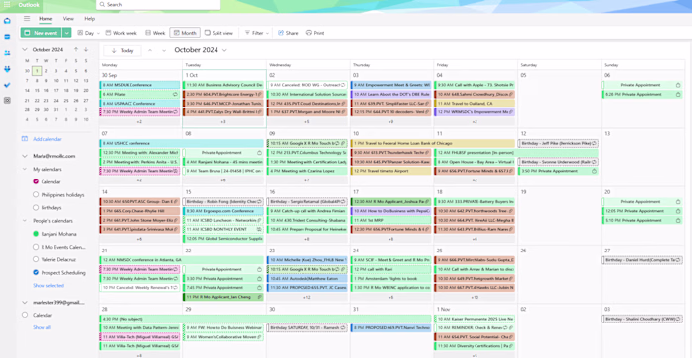692x358 pixels.
Task: Open the 8 AM MSDUK Conference event
Action: [x=139, y=85]
